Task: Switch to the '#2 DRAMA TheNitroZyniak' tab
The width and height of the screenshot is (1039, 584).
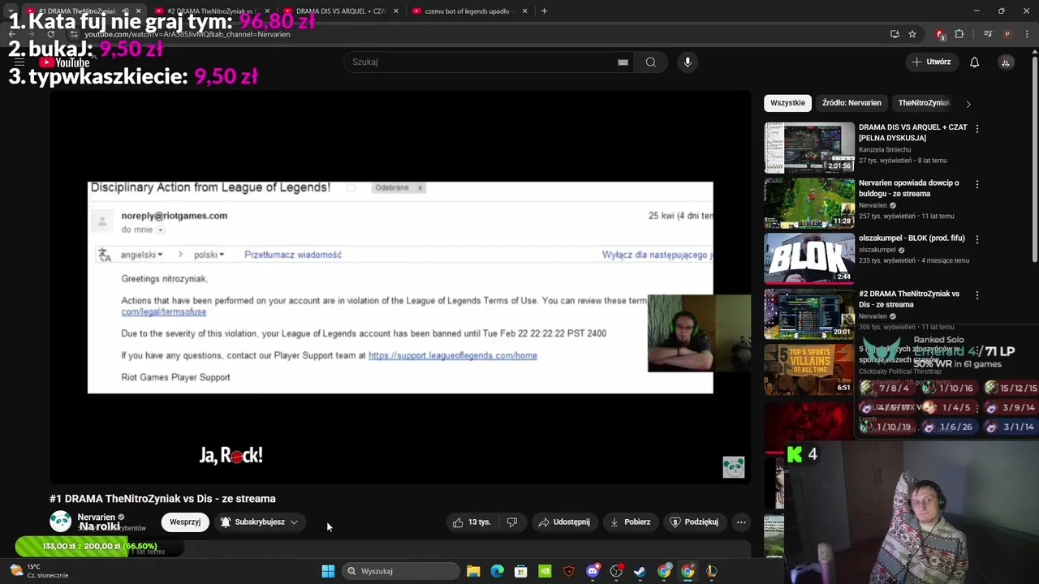Action: tap(209, 11)
